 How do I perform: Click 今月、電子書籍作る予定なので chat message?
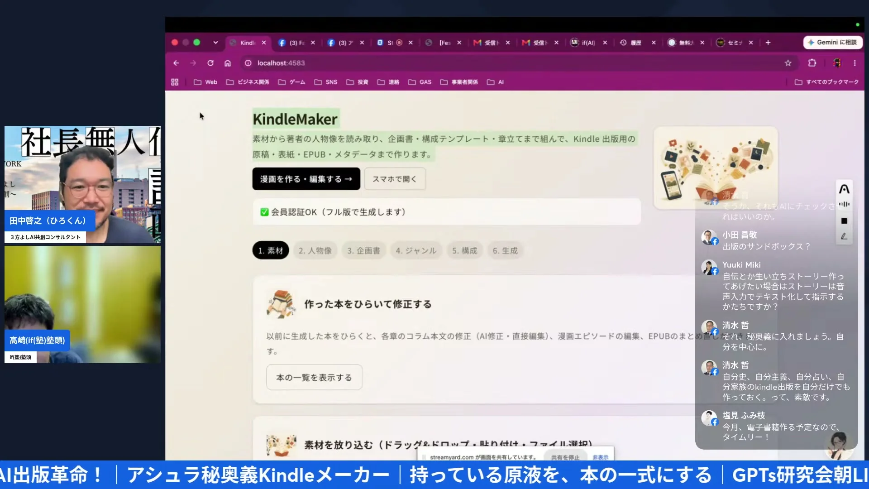click(x=782, y=432)
